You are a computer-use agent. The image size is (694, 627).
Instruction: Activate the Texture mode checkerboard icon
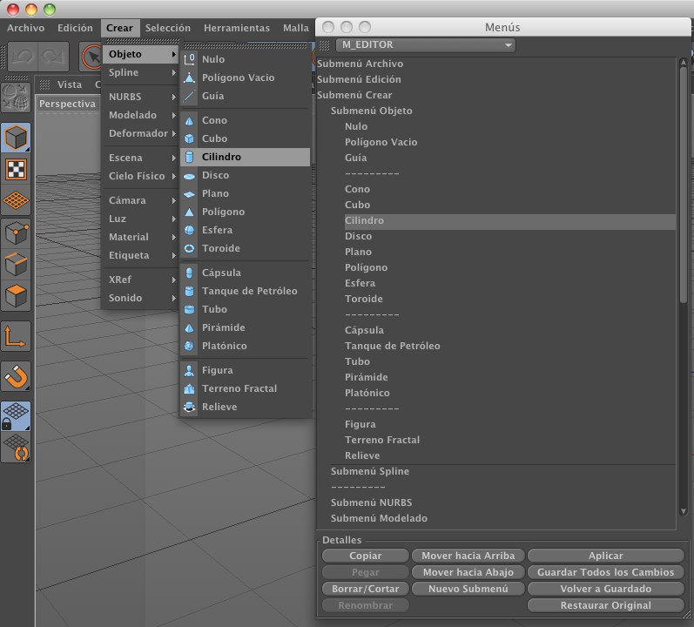(17, 170)
